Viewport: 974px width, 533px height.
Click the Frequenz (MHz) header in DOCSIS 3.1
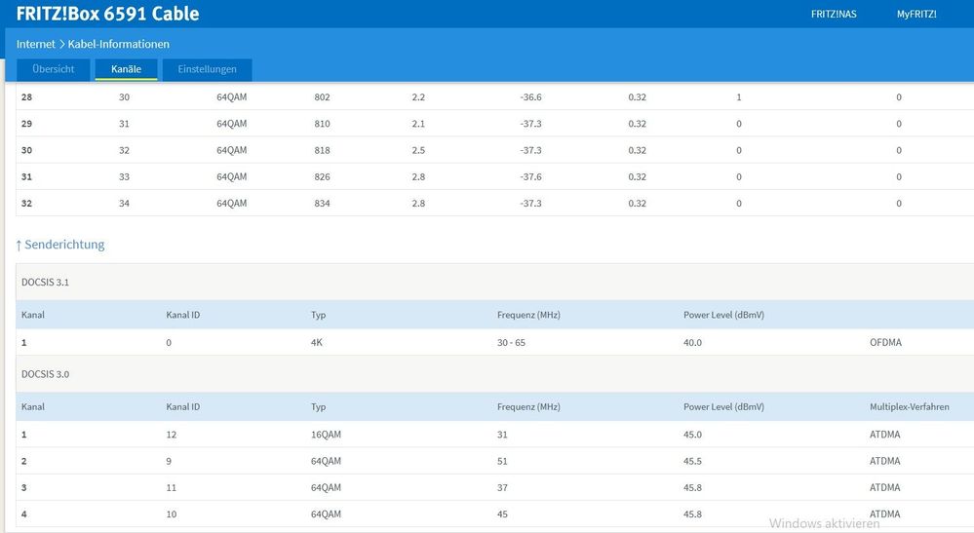tap(528, 315)
